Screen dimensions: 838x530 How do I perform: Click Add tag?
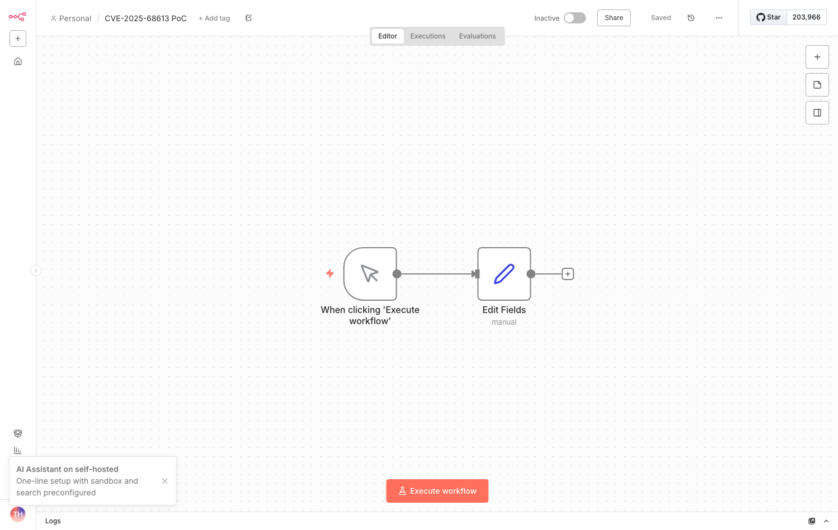(x=215, y=18)
